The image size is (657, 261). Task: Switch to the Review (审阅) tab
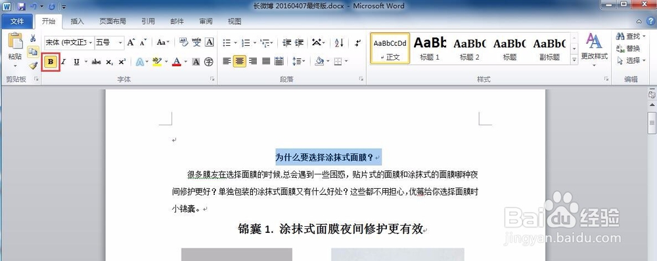coord(206,22)
